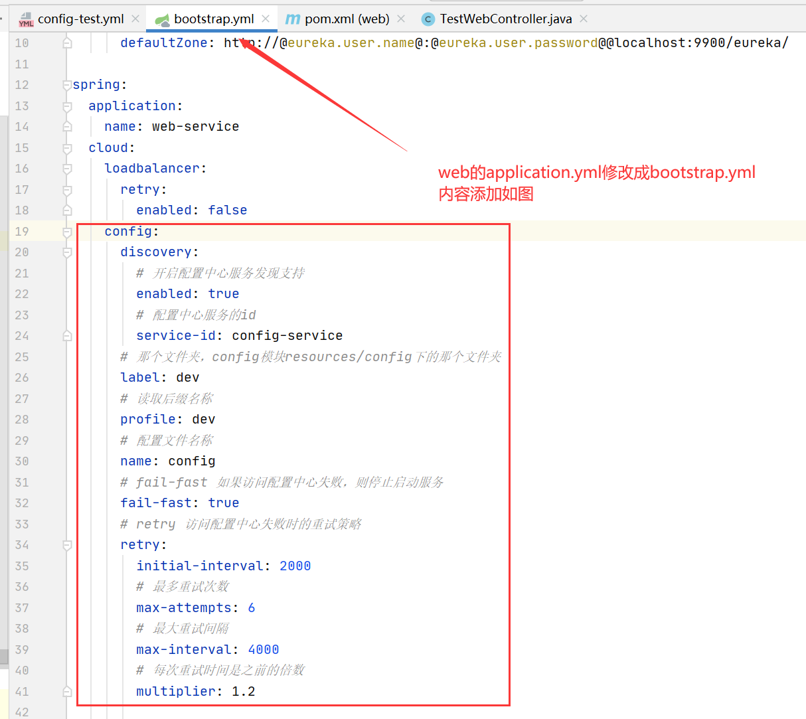Viewport: 806px width, 719px height.
Task: Click the fold end marker on line 10
Action: pos(67,43)
